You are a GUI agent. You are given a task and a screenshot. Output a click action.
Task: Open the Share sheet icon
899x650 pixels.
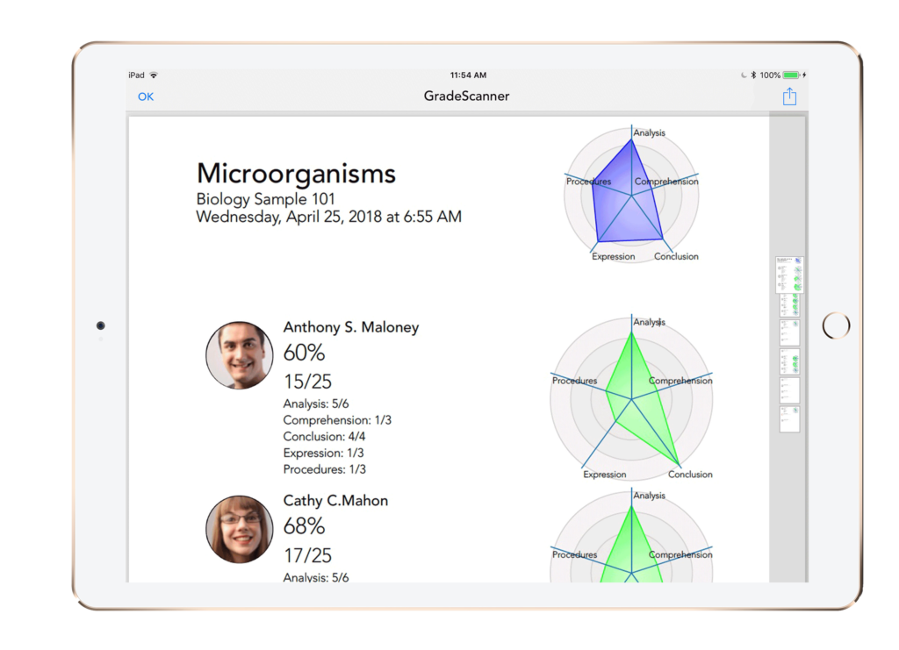click(x=788, y=96)
